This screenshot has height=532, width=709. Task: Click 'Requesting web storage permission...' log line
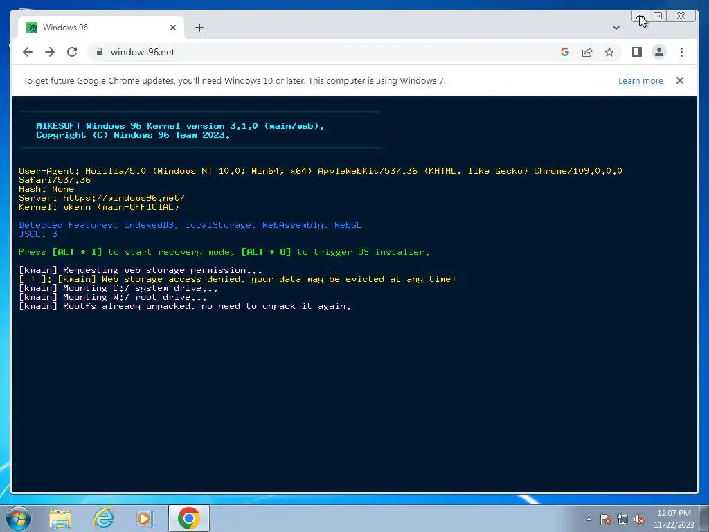(x=140, y=270)
